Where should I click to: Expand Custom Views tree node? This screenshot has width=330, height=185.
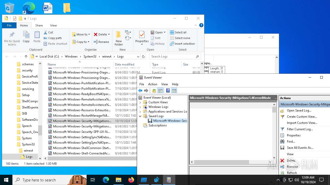click(140, 102)
